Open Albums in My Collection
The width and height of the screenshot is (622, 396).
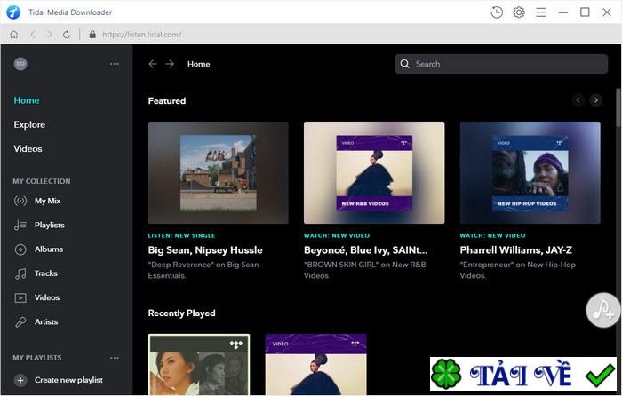[48, 249]
